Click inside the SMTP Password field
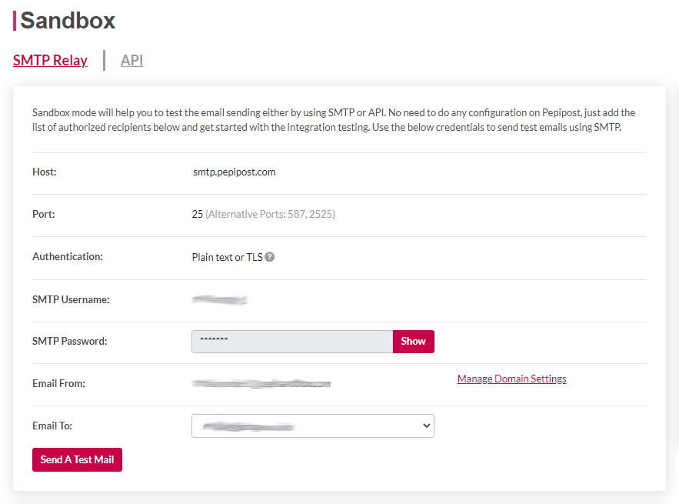Image resolution: width=679 pixels, height=504 pixels. coord(292,342)
